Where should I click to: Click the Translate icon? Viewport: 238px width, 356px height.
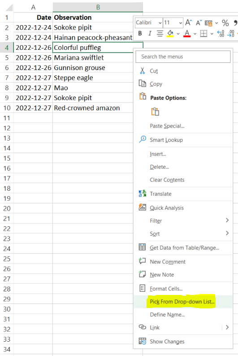[143, 193]
